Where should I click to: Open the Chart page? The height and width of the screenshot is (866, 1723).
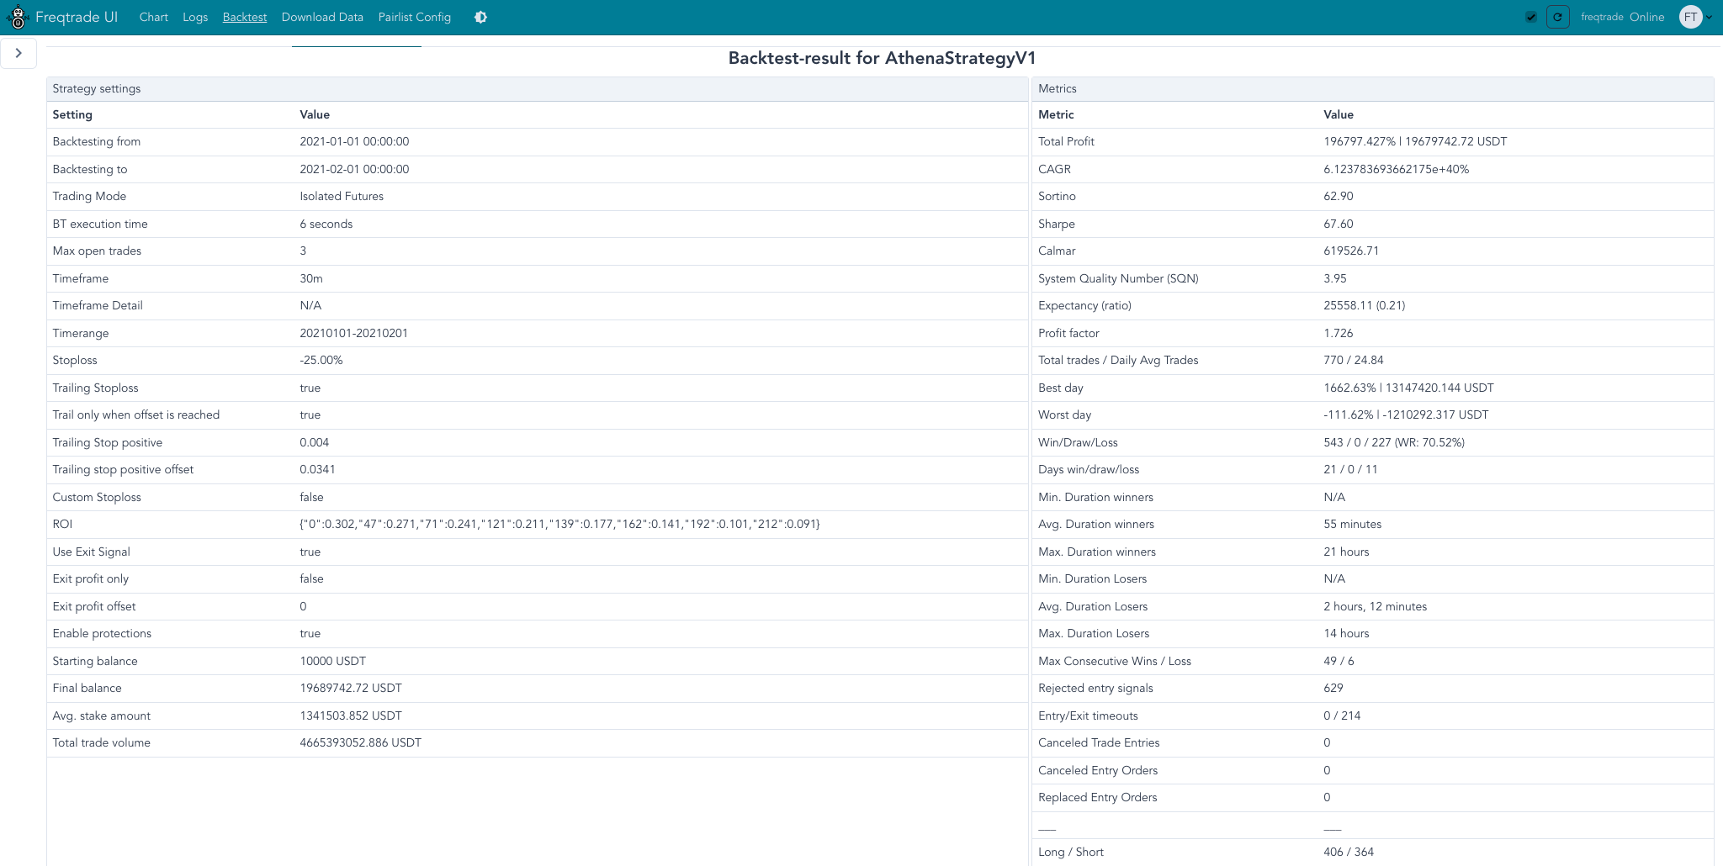tap(153, 18)
